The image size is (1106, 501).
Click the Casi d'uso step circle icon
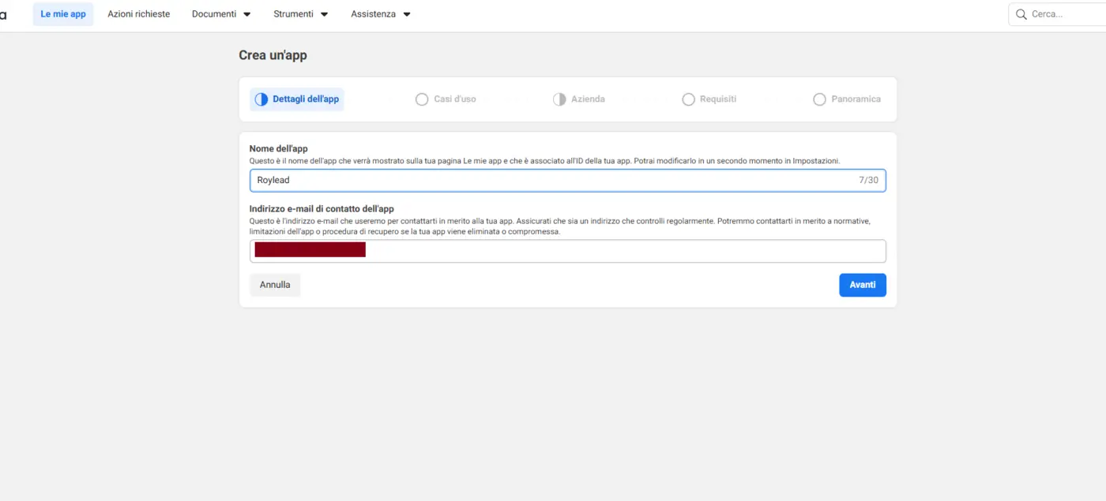point(422,99)
